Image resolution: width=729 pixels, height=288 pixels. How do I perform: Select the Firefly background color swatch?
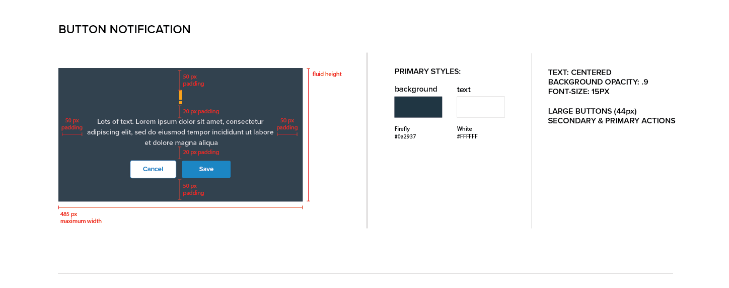418,107
